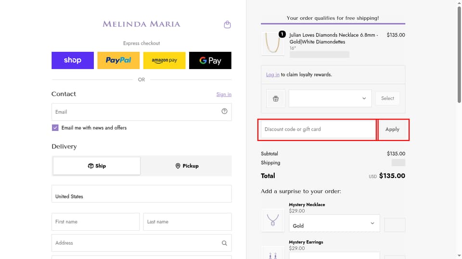Viewport: 462px width, 259px height.
Task: Focus the Last name field
Action: pos(187,222)
